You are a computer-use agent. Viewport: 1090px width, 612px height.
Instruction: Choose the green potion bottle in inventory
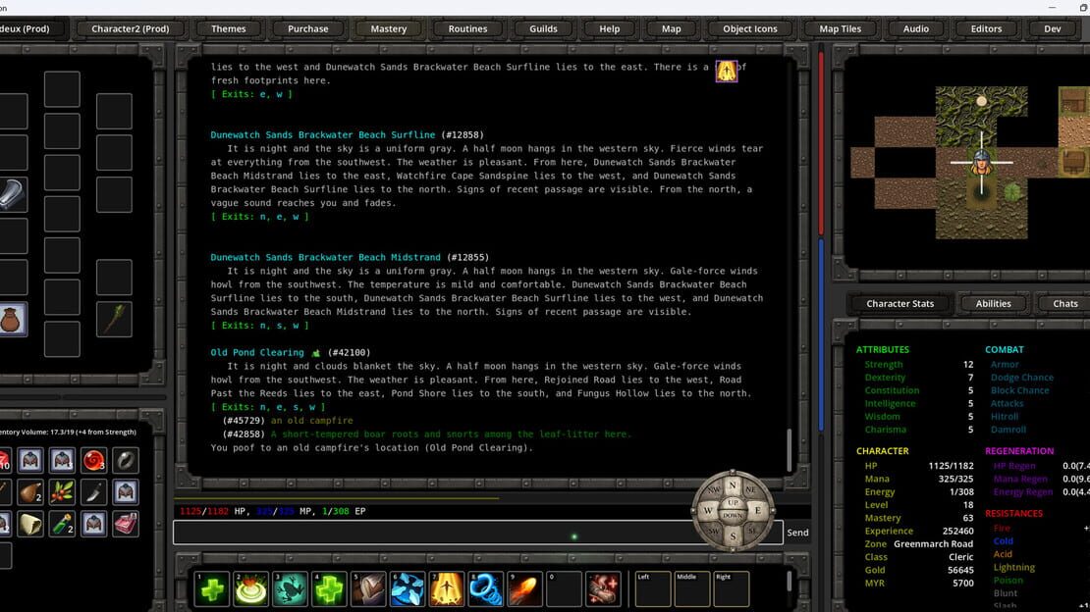pos(62,524)
